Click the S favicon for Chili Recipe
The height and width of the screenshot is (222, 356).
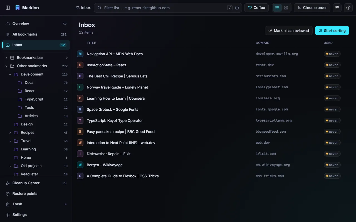coord(80,76)
